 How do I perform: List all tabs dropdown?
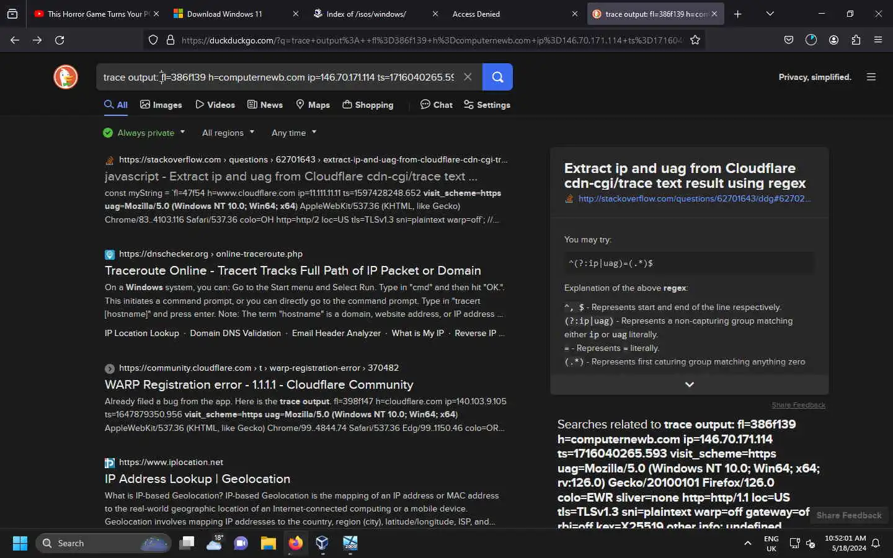point(770,14)
